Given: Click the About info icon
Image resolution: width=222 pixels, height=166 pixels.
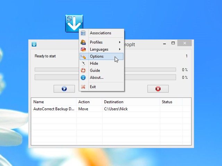Looking at the screenshot, I should click(x=83, y=78).
